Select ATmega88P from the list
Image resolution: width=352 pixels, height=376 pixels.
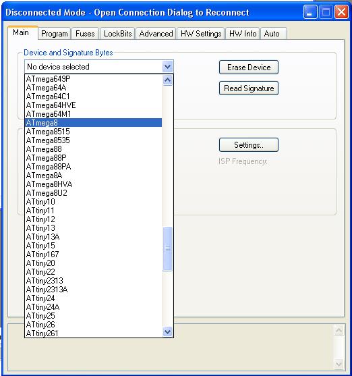(94, 158)
